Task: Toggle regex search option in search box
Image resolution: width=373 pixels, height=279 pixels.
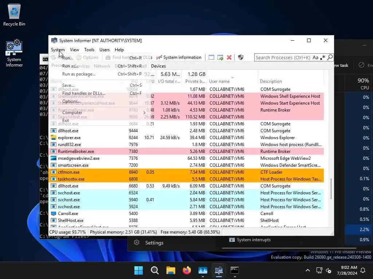Action: coord(323,57)
